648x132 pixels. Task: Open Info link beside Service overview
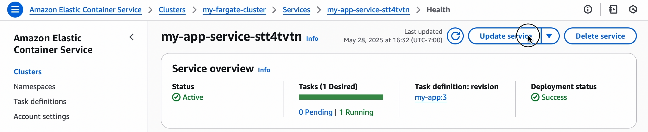[264, 70]
